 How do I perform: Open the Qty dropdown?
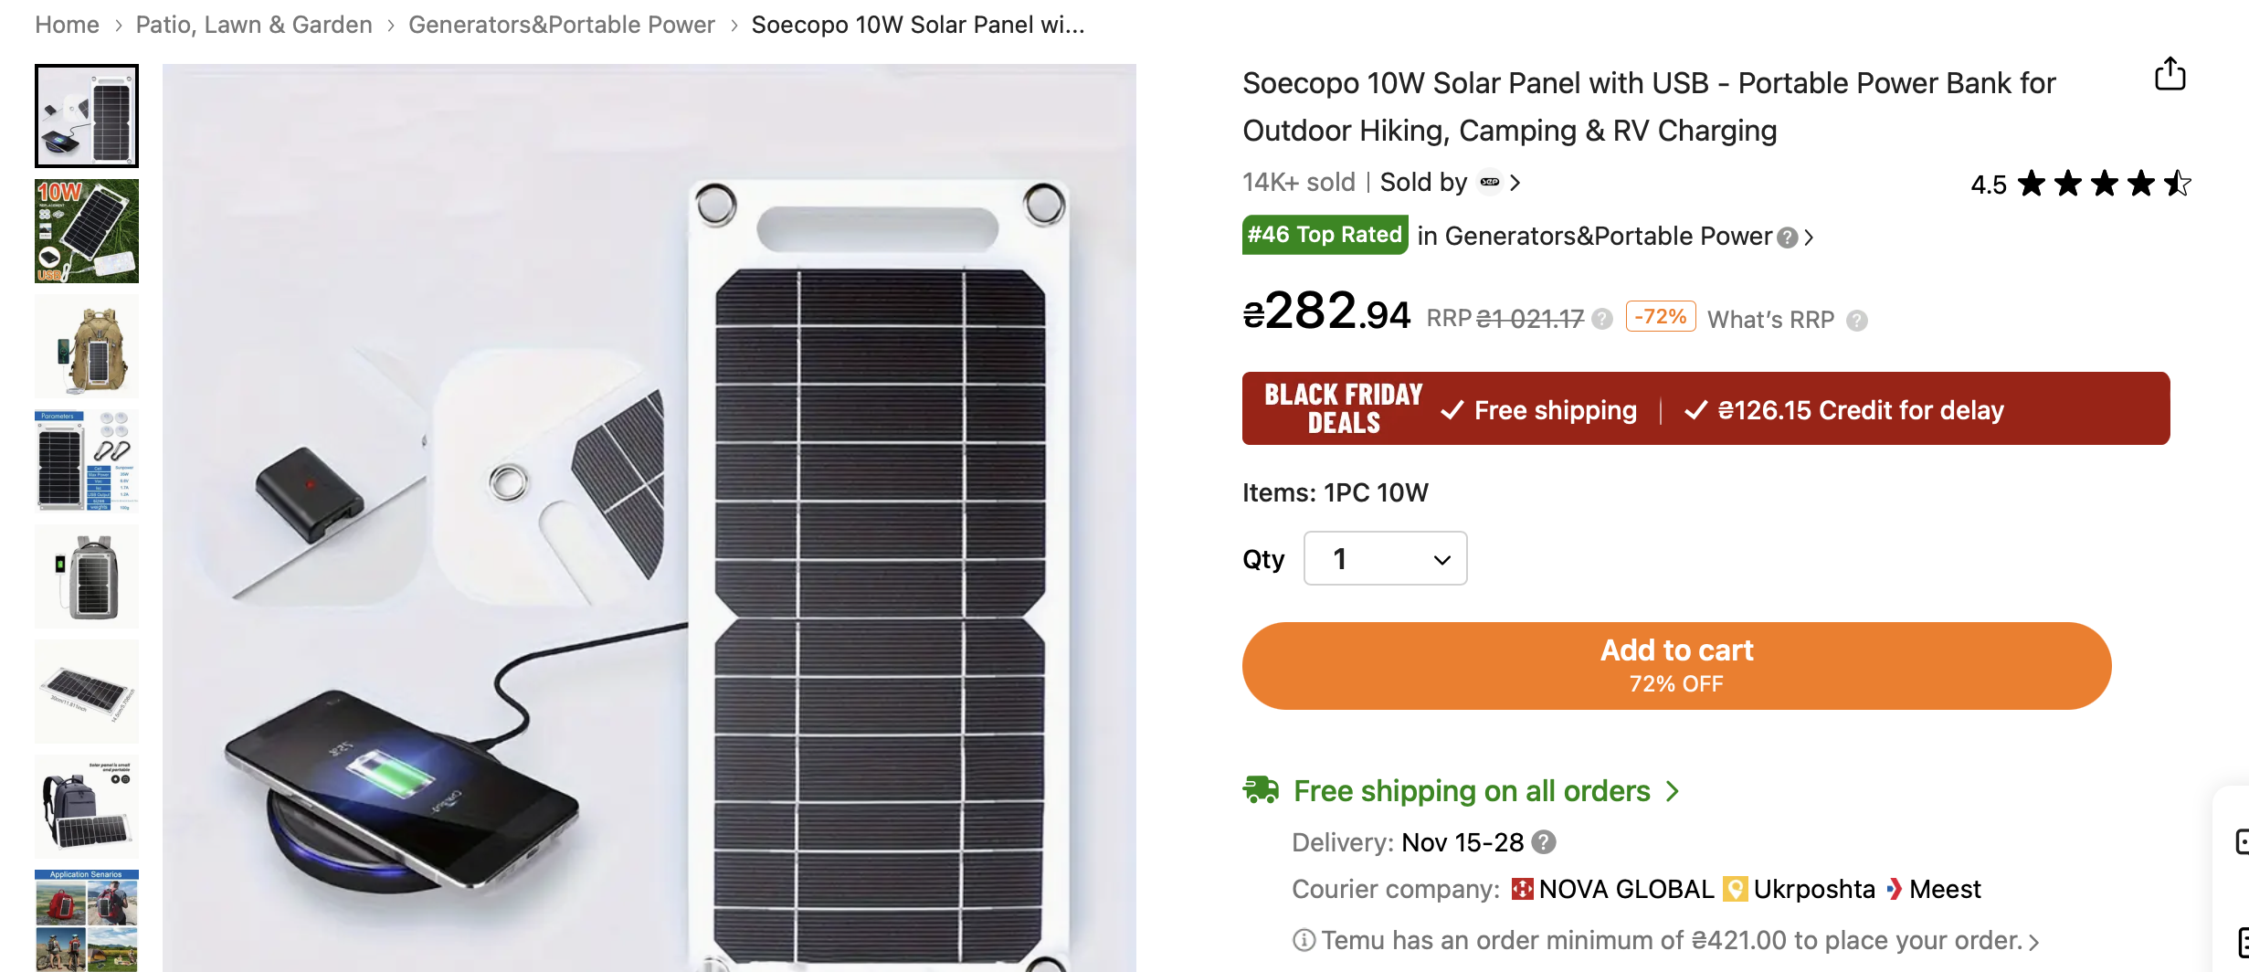click(1385, 558)
